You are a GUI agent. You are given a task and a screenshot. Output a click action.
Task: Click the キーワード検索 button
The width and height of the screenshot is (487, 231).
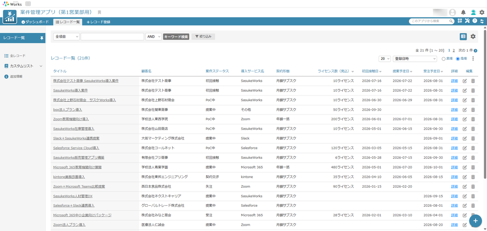coord(176,37)
